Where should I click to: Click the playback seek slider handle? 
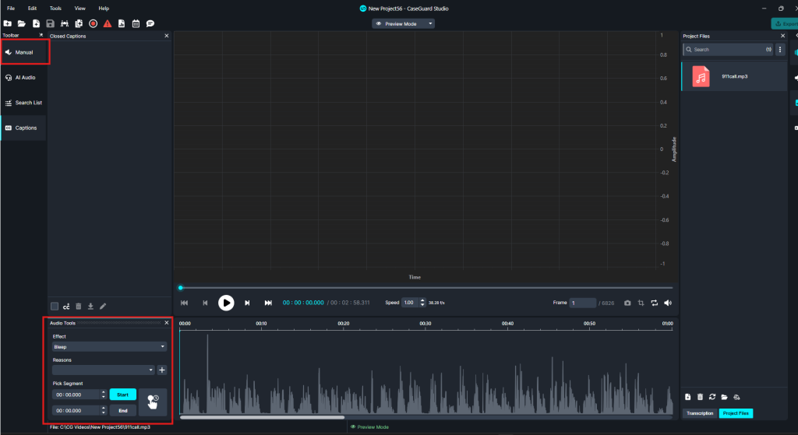point(181,288)
